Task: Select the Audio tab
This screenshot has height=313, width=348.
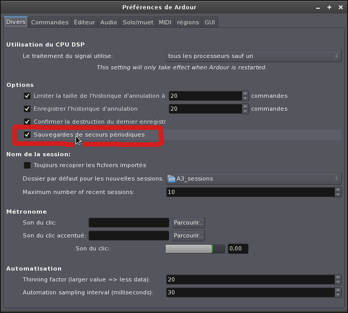Action: (x=109, y=22)
